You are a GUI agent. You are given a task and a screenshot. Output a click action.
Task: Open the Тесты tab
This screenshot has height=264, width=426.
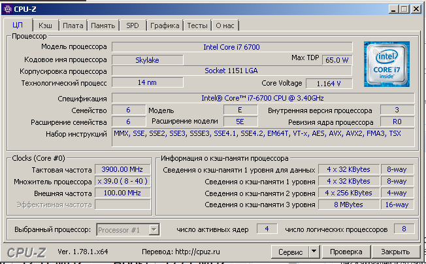tap(197, 25)
